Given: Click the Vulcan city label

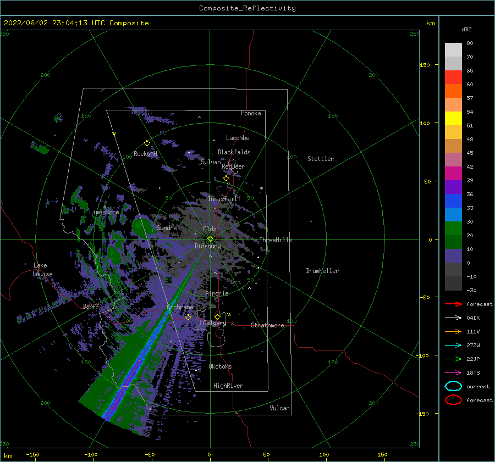Looking at the screenshot, I should (279, 408).
